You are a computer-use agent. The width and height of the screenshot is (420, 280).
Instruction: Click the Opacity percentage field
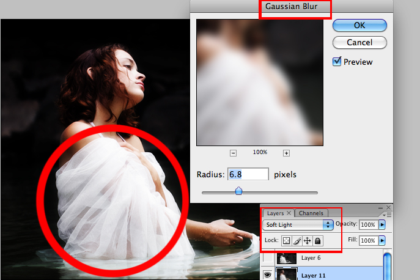368,224
